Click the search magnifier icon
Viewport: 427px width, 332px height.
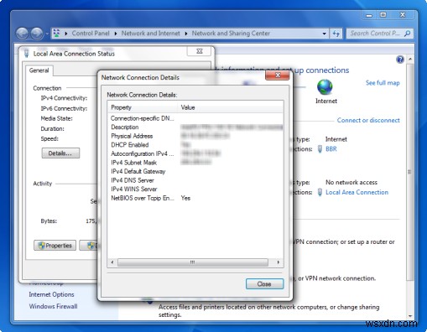tap(407, 34)
